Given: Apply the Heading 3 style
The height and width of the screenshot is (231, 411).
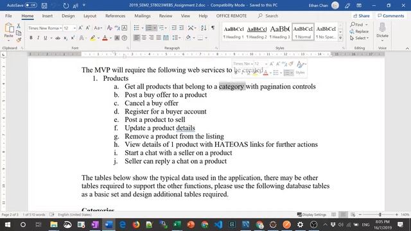Looking at the screenshot, I should point(280,32).
